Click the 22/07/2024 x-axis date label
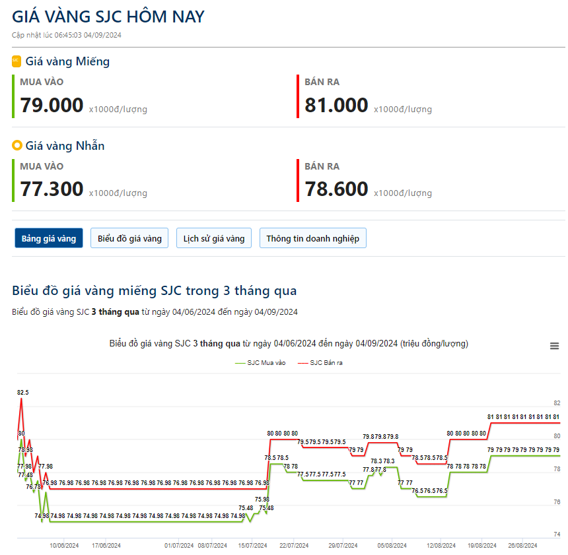The image size is (568, 555). coord(294,545)
